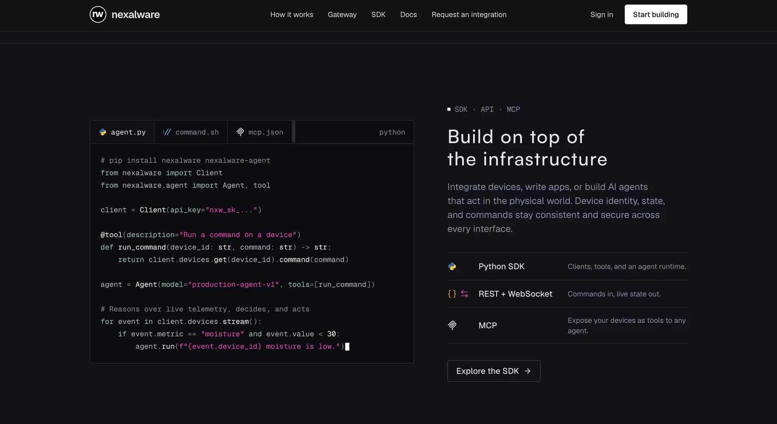Click the shell icon on command.sh tab
The image size is (777, 424).
[167, 132]
